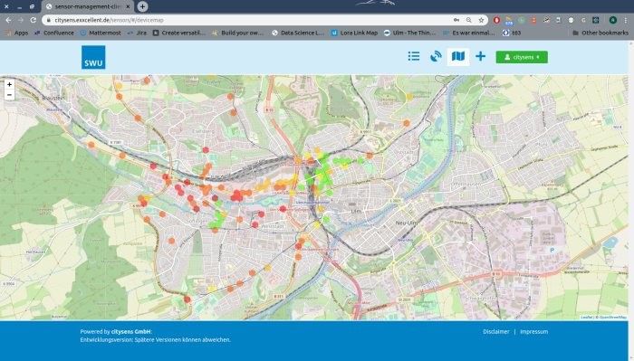Open the Mattermost bookmark
The width and height of the screenshot is (634, 361).
101,33
